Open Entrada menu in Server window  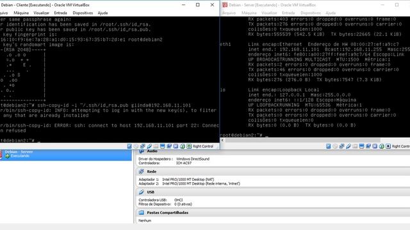pyautogui.click(x=288, y=13)
